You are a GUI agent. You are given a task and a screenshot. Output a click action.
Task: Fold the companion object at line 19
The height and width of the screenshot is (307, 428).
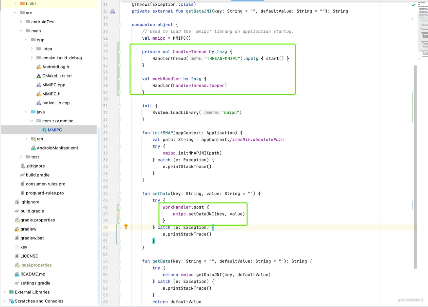click(119, 25)
